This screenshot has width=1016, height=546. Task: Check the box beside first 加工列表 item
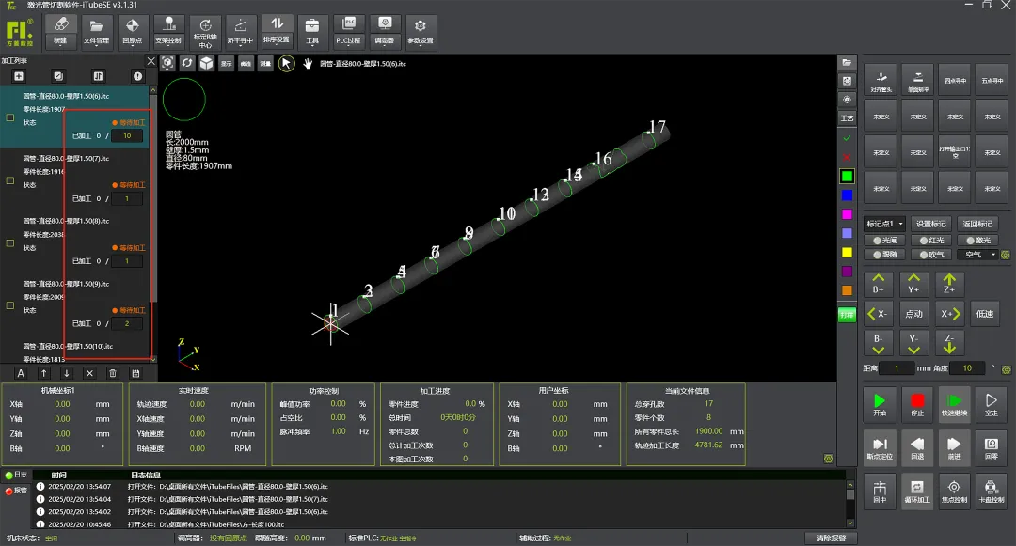(x=9, y=117)
